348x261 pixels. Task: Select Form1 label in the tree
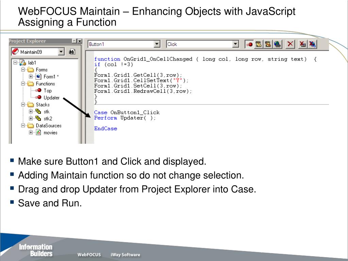51,76
